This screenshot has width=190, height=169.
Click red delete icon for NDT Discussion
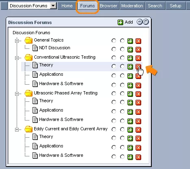pyautogui.click(x=138, y=50)
